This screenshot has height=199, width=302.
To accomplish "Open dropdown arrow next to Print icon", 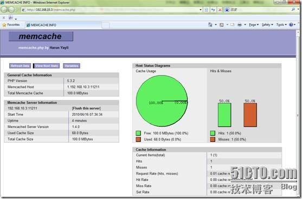I will (245, 25).
